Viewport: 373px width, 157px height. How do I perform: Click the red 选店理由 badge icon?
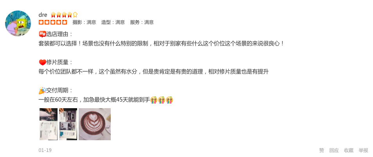pos(42,34)
